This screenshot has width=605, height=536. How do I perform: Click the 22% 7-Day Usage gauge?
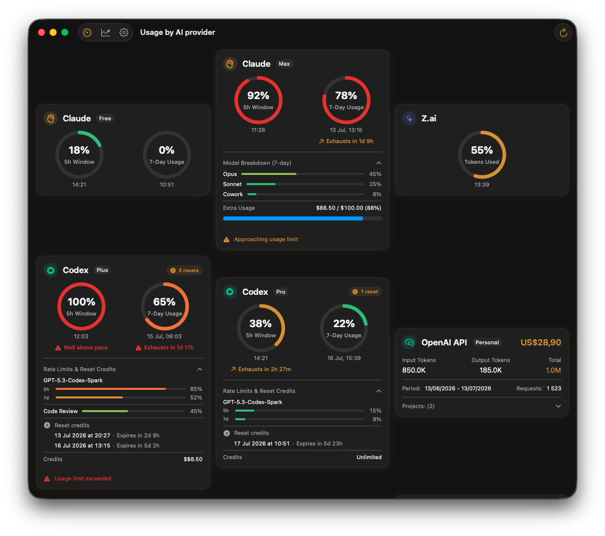click(x=344, y=328)
